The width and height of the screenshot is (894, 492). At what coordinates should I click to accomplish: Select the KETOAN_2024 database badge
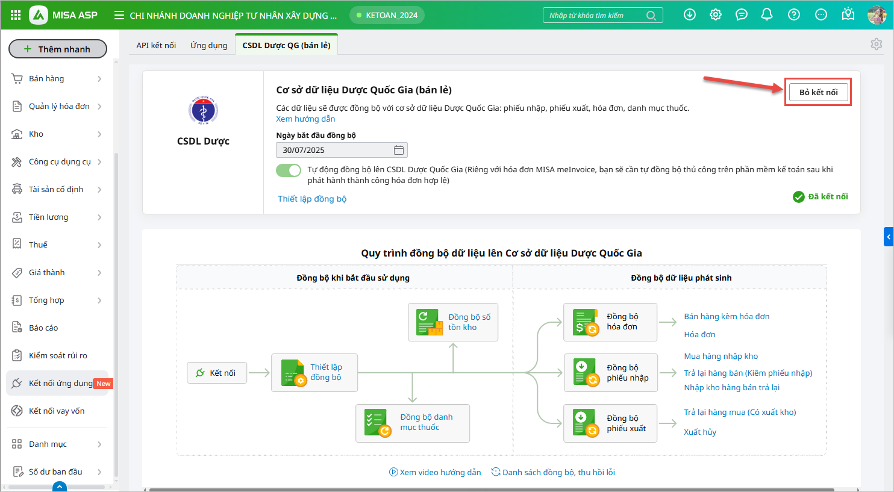(387, 15)
